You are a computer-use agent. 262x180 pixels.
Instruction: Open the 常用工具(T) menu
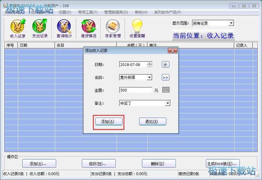88,12
